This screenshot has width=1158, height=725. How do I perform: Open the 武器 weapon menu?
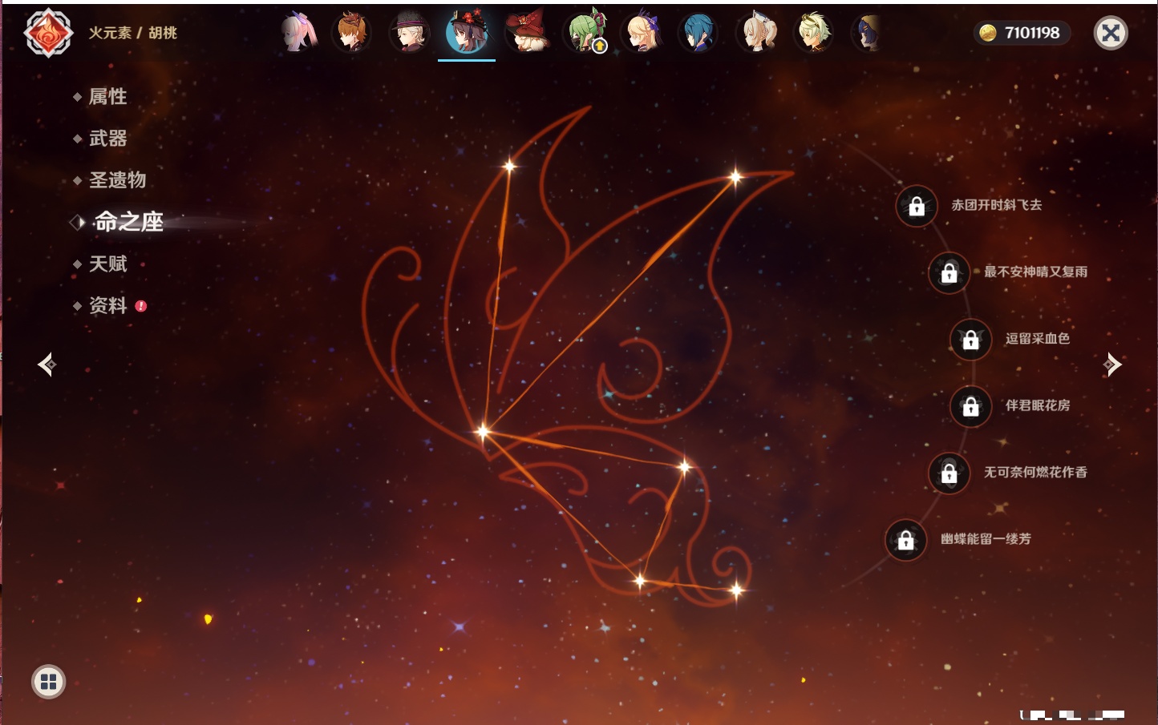point(107,139)
